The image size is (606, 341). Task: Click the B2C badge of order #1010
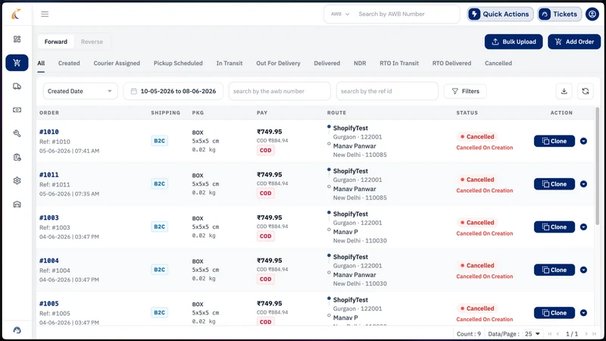pos(159,141)
